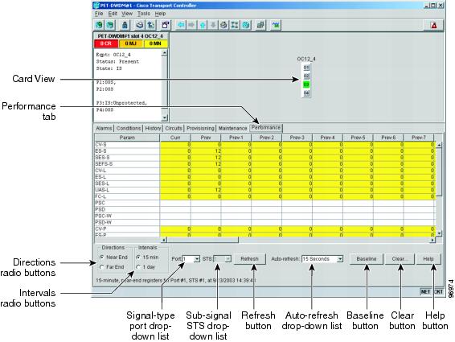Go to parent view with up arrow icon
This screenshot has height=342, width=455.
[x=203, y=25]
